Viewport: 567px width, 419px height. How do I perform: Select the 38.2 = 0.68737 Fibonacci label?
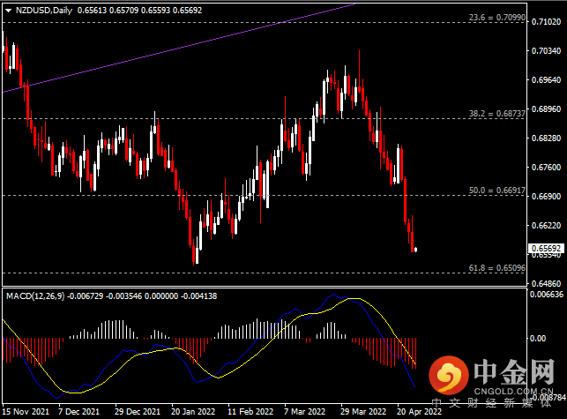coord(496,114)
